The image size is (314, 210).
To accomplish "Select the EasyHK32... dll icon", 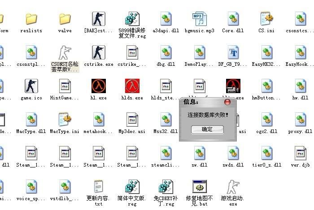I will tap(267, 52).
